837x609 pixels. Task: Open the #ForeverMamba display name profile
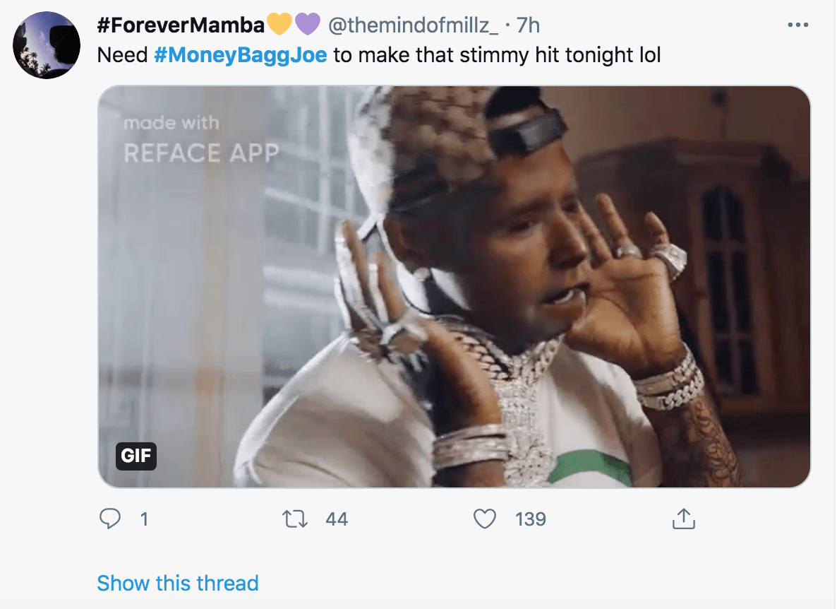pos(181,25)
